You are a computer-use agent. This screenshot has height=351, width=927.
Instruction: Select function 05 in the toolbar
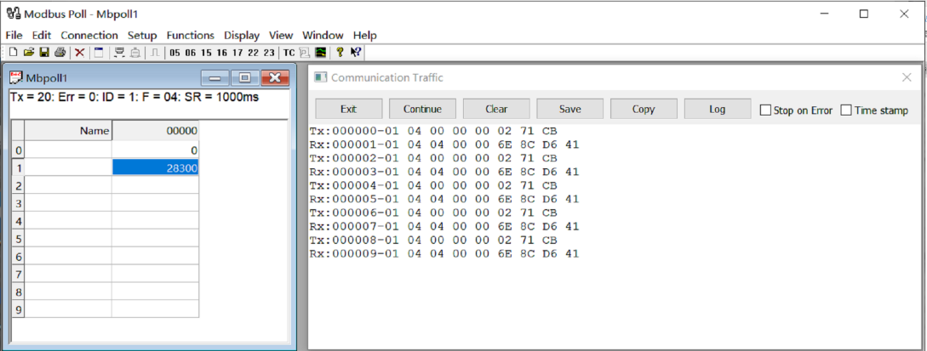click(175, 53)
